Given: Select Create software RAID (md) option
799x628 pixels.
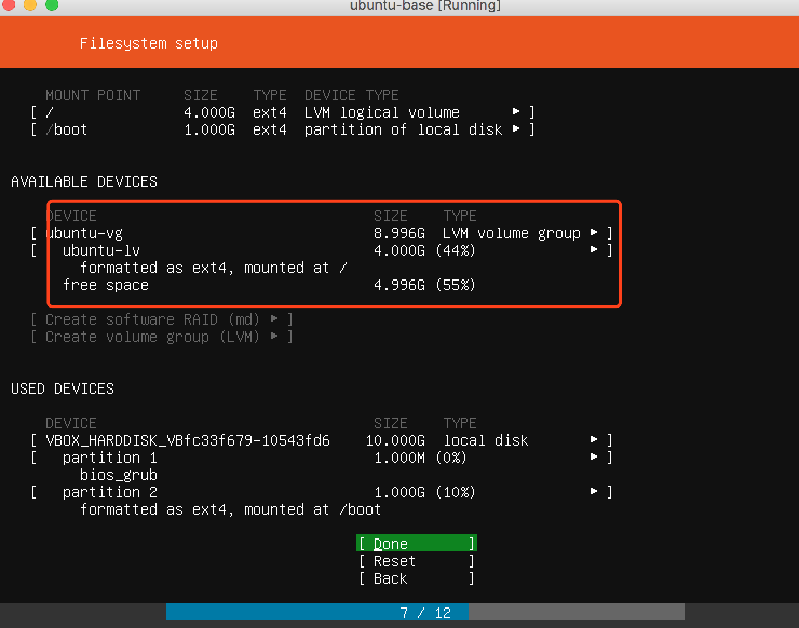Looking at the screenshot, I should pyautogui.click(x=161, y=319).
